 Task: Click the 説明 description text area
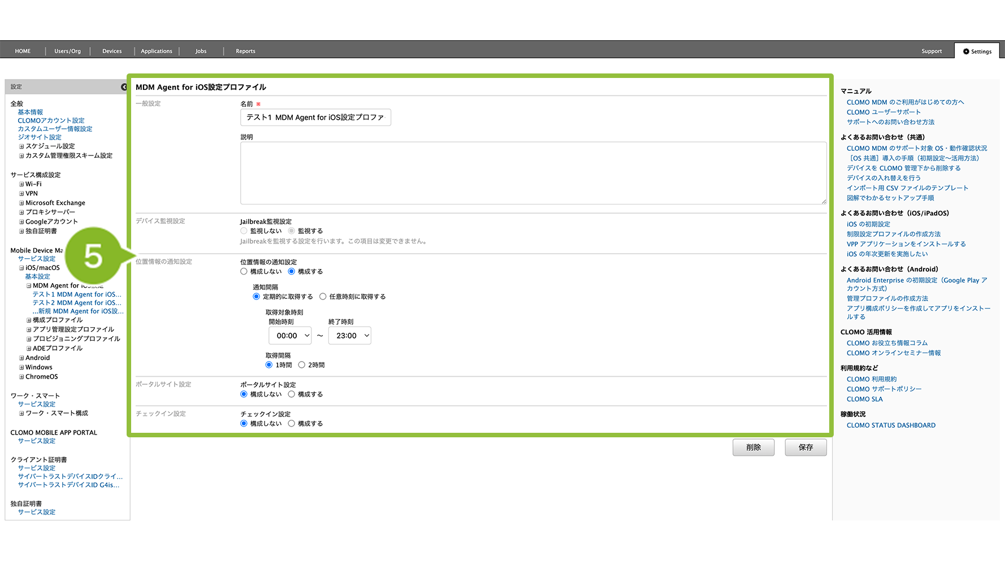(533, 173)
